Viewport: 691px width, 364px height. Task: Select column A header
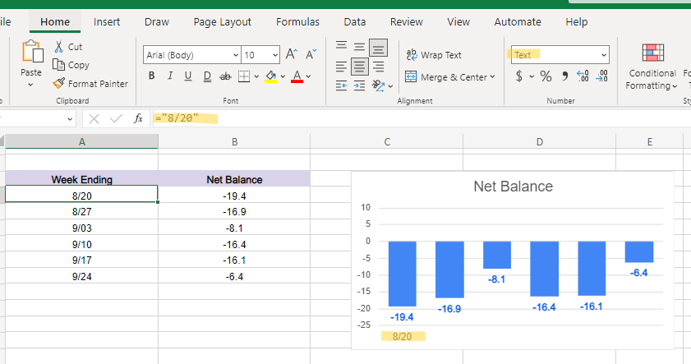(81, 142)
